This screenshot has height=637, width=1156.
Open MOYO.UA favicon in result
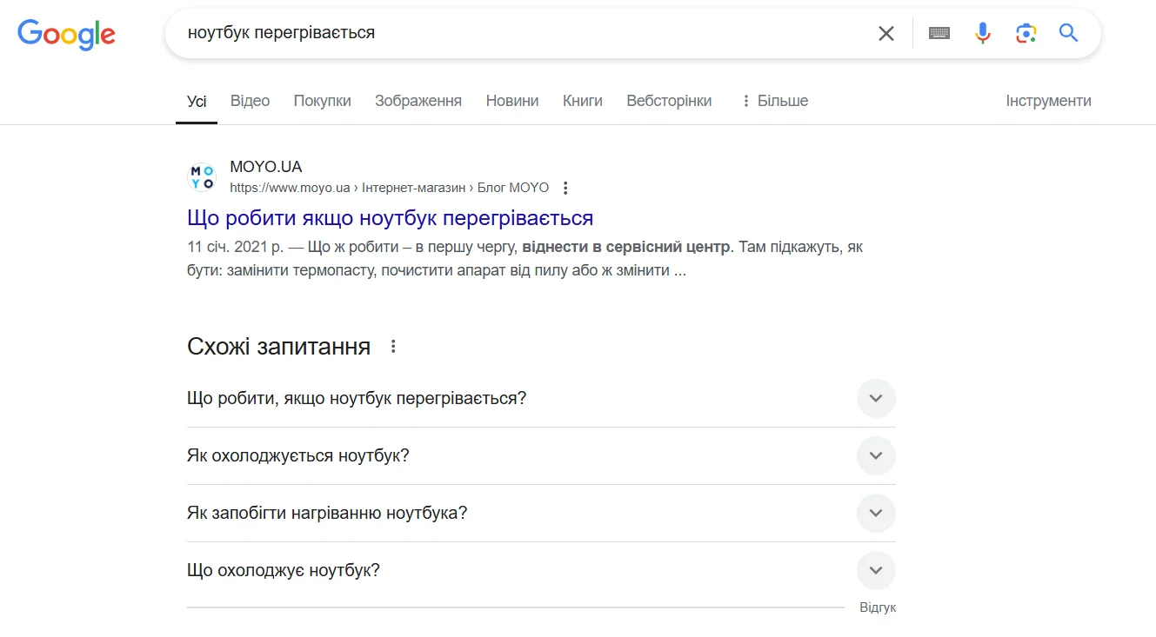(202, 177)
